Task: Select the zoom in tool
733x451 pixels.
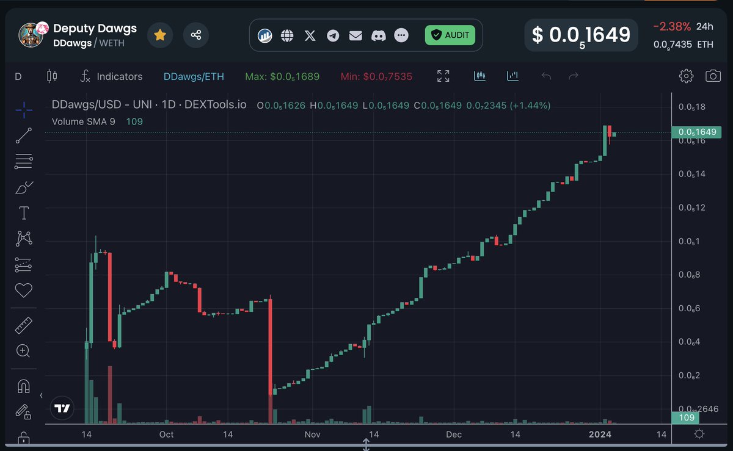Action: tap(24, 351)
